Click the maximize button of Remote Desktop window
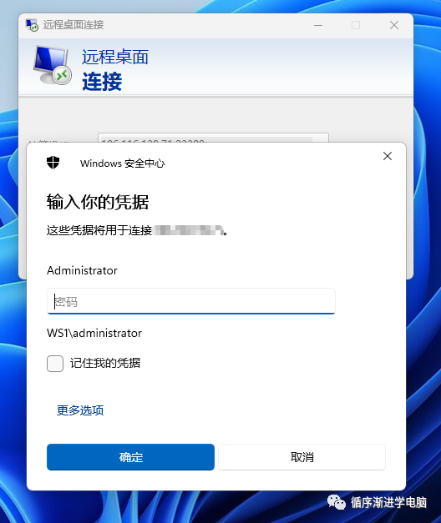Viewport: 441px width, 523px height. click(x=356, y=25)
